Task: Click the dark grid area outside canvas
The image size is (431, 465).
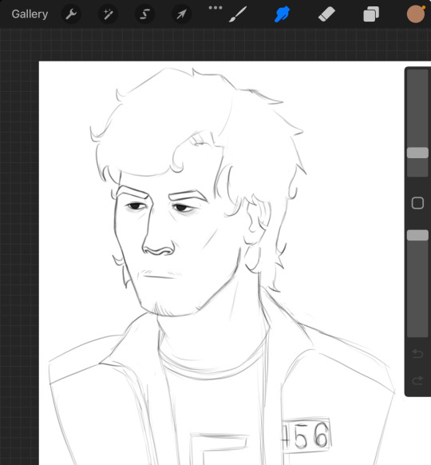Action: pyautogui.click(x=19, y=237)
